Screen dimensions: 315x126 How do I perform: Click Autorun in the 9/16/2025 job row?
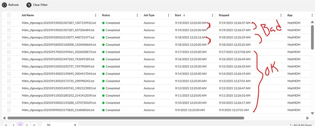coord(149,59)
